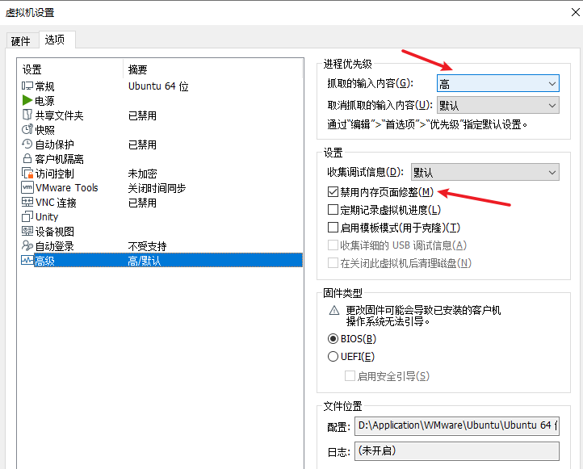Open the 收集调试信息(D) dropdown
This screenshot has height=469, width=583.
tap(484, 172)
